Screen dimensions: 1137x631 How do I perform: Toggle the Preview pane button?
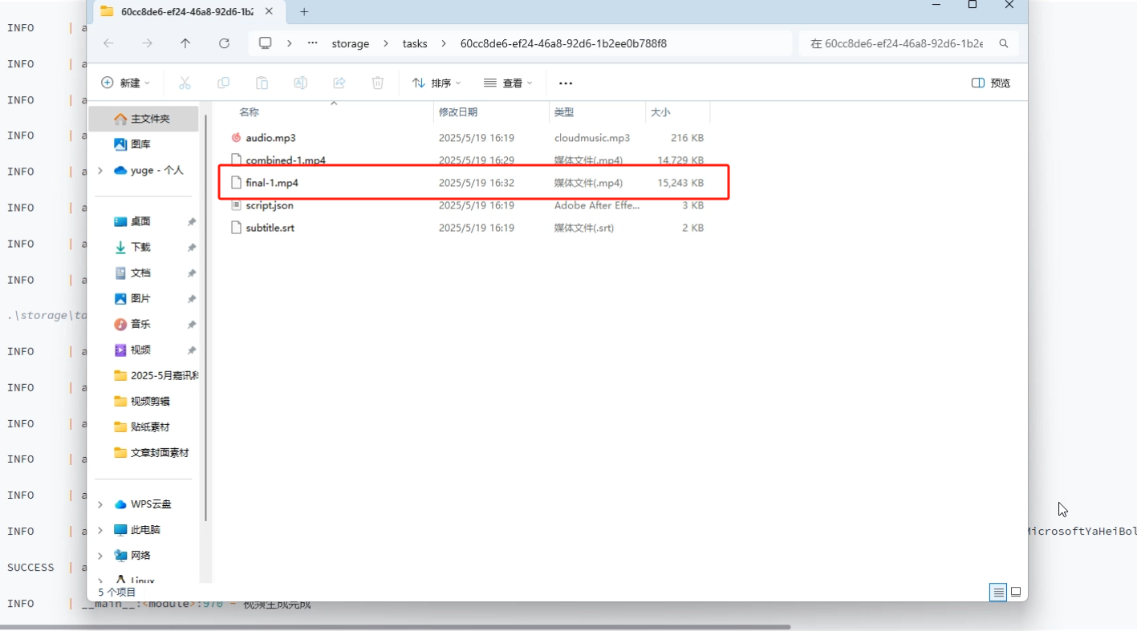pos(991,83)
